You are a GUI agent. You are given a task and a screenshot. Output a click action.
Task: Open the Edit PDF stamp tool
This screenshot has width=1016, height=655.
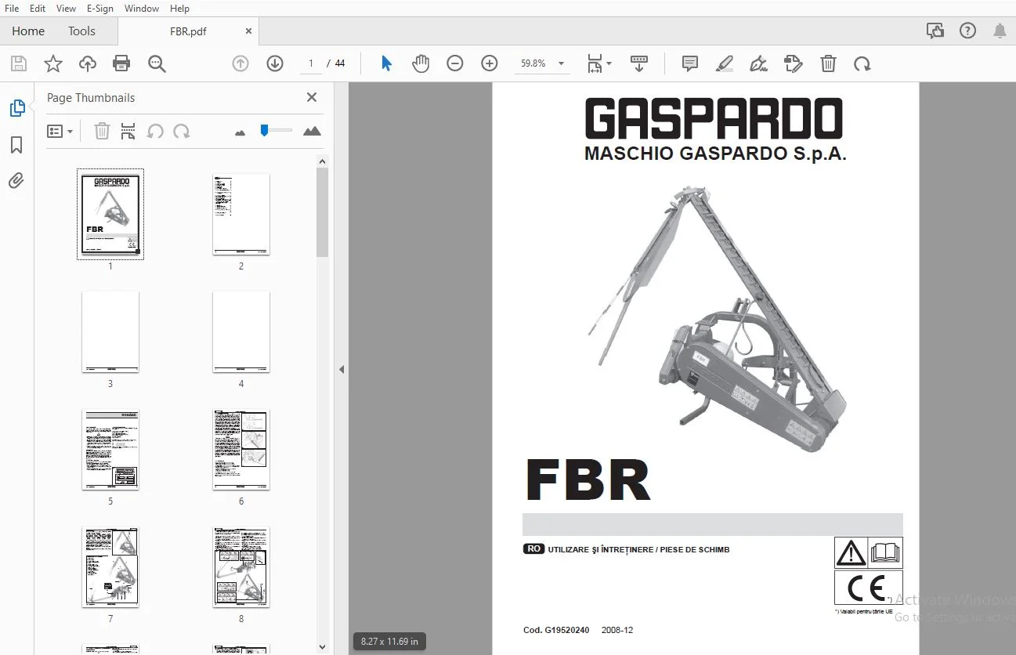click(x=794, y=63)
